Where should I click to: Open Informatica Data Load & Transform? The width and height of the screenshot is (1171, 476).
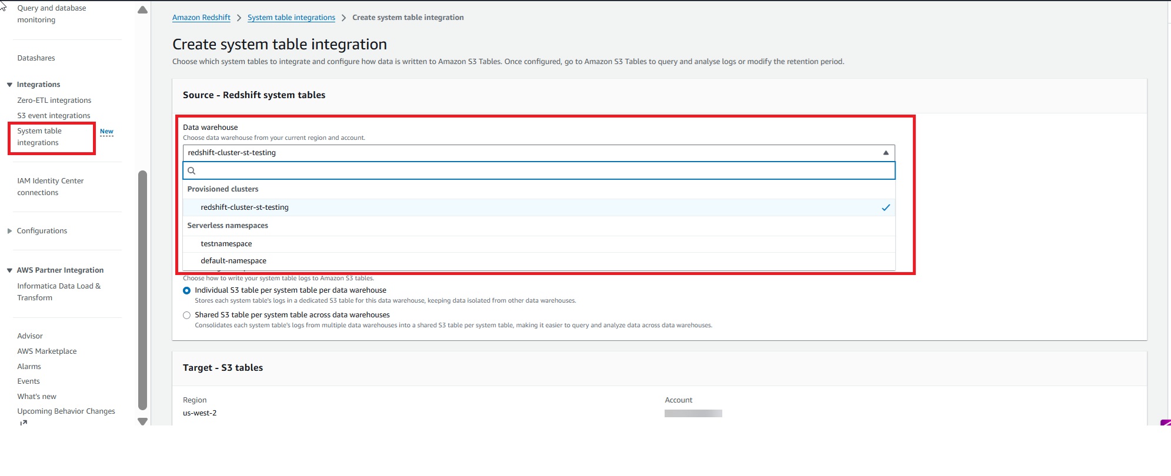(59, 292)
